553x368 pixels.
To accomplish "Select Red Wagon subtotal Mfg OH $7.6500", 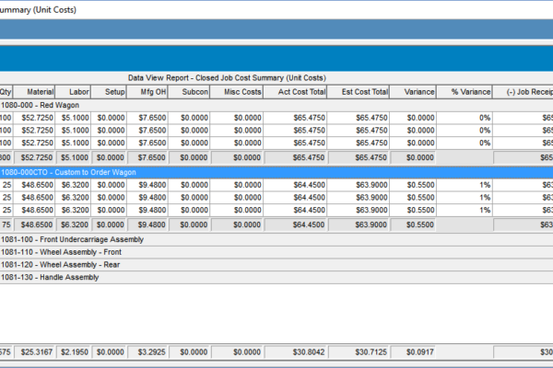I will [147, 157].
